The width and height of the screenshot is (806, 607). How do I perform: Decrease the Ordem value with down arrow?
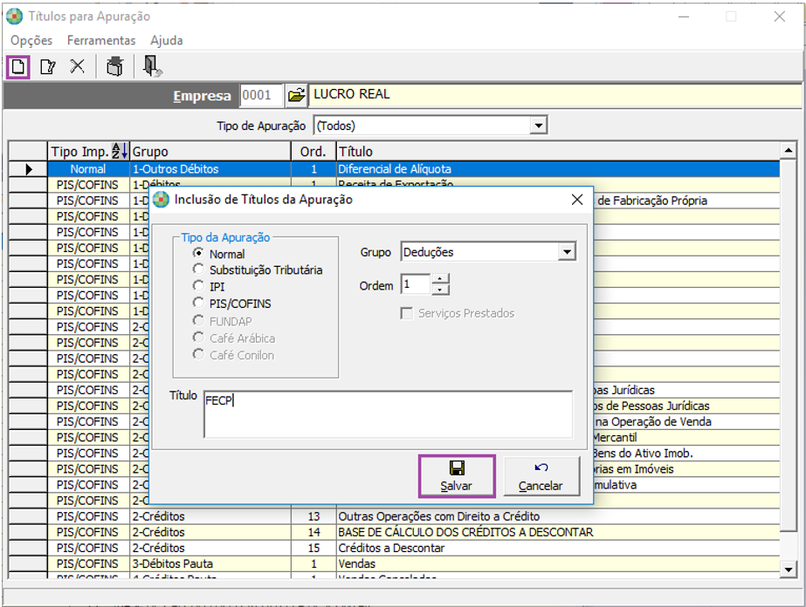pos(440,290)
